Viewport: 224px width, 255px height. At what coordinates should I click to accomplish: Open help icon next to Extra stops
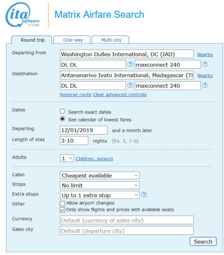[x=144, y=195]
